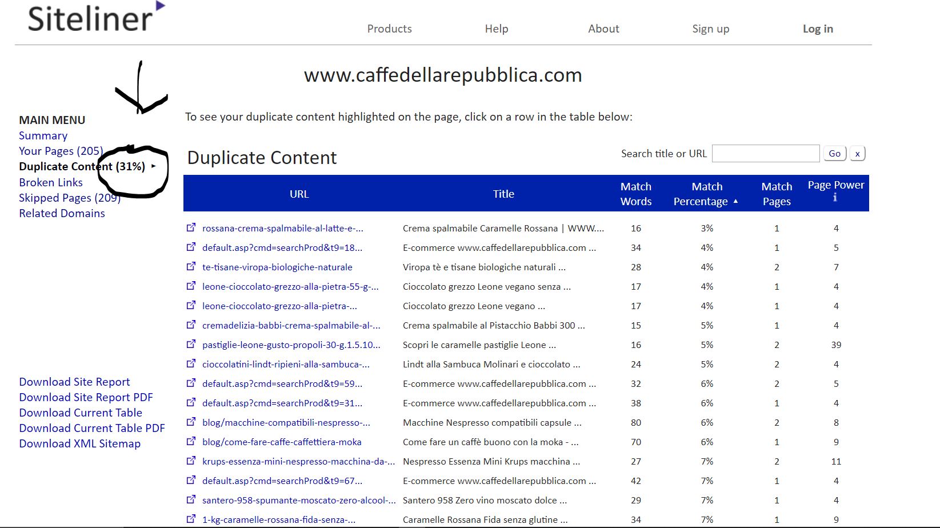Sort by the Page Power column header
Screen dimensions: 940x528
836,185
